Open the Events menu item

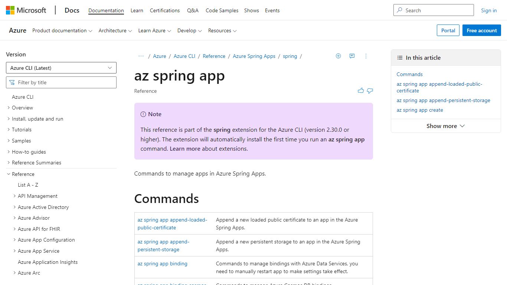pyautogui.click(x=272, y=10)
